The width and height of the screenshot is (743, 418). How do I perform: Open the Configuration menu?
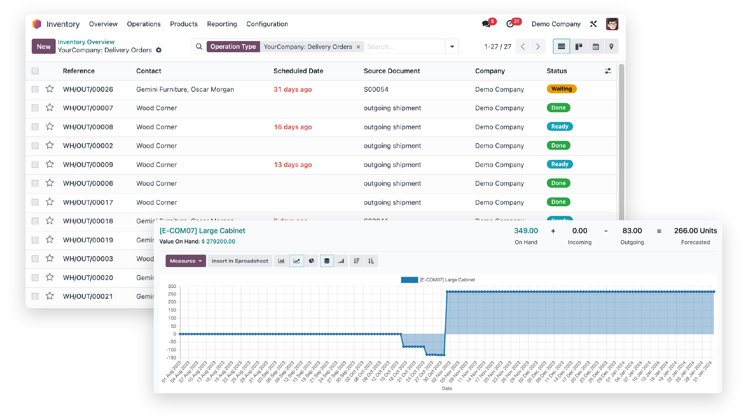(x=267, y=24)
